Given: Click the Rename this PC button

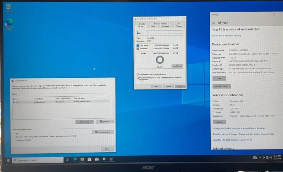Looking at the screenshot, I should 221,86.
